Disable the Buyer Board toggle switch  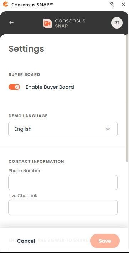click(14, 87)
